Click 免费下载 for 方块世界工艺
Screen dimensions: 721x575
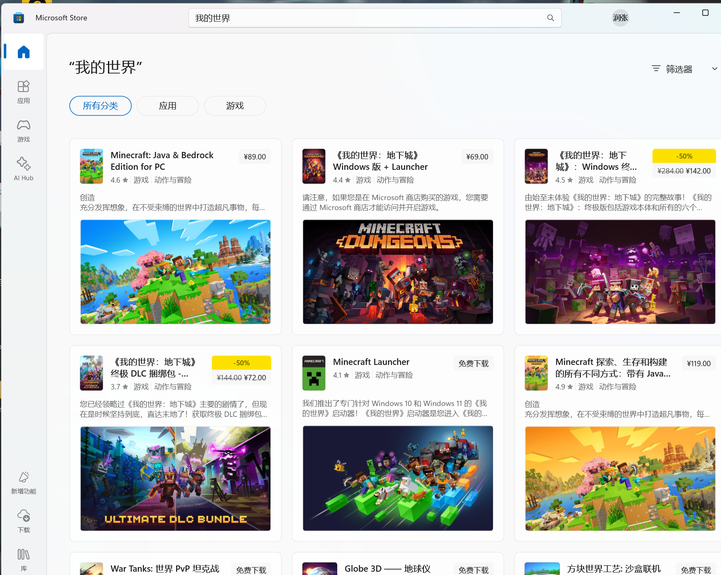pos(696,570)
